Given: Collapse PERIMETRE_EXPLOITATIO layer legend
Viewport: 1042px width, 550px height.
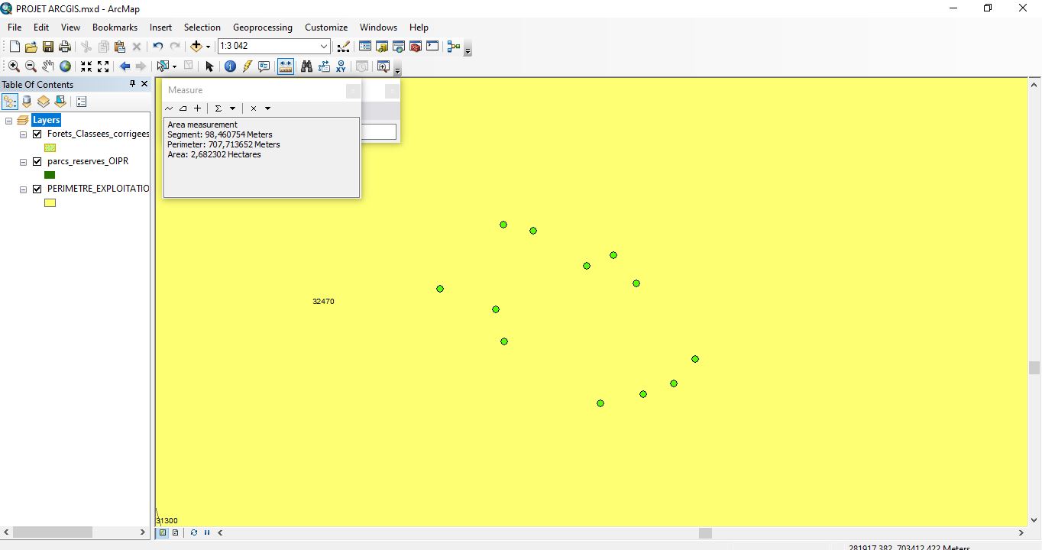Looking at the screenshot, I should tap(24, 189).
